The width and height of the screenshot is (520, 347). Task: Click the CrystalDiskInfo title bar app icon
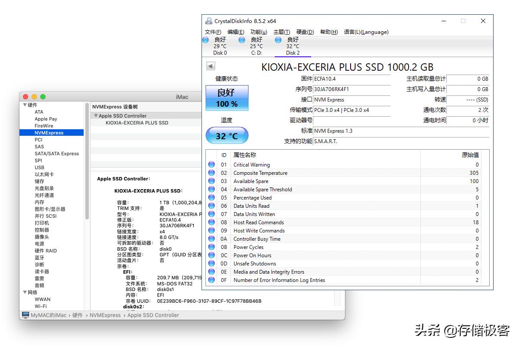[209, 20]
